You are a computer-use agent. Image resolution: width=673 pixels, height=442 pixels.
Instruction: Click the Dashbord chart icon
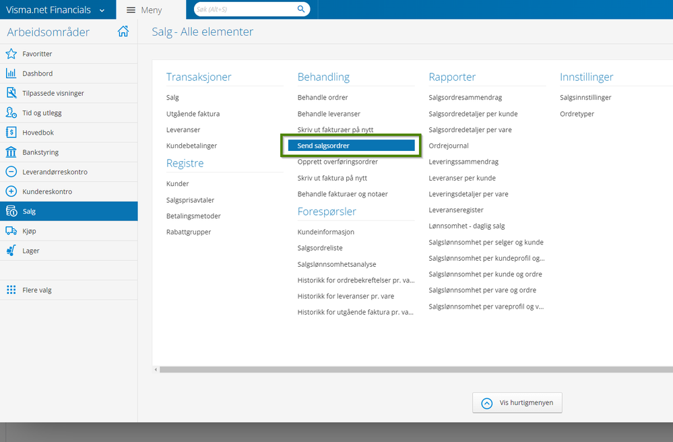coord(11,73)
